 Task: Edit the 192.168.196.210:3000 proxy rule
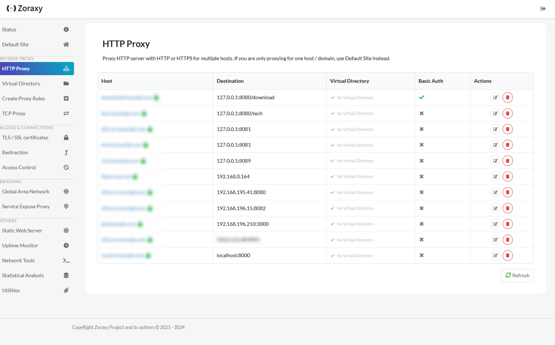pyautogui.click(x=495, y=224)
